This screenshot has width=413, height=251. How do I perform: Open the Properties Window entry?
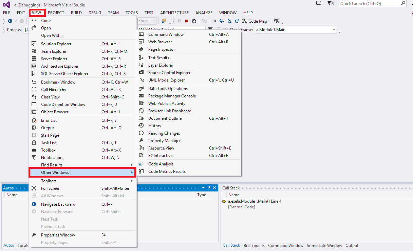(x=82, y=235)
